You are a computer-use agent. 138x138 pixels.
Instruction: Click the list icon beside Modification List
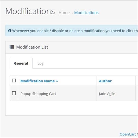(x=12, y=47)
